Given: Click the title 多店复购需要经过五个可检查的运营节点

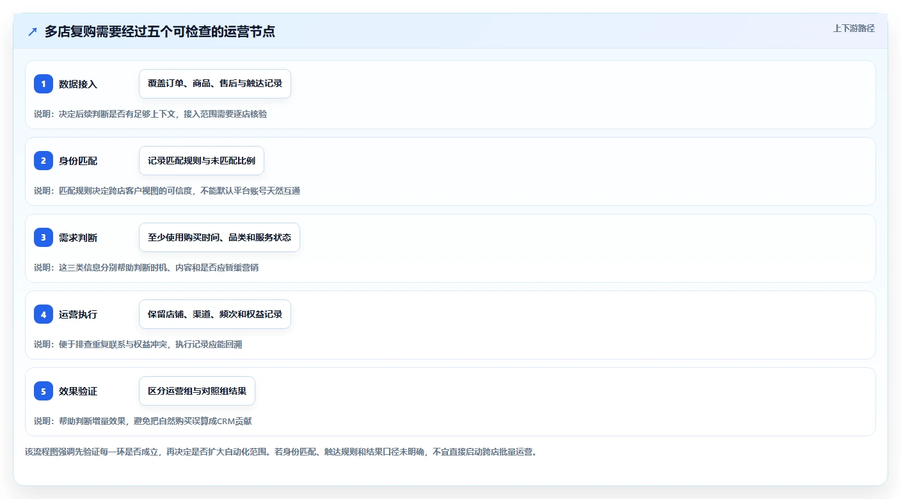Looking at the screenshot, I should coord(160,31).
